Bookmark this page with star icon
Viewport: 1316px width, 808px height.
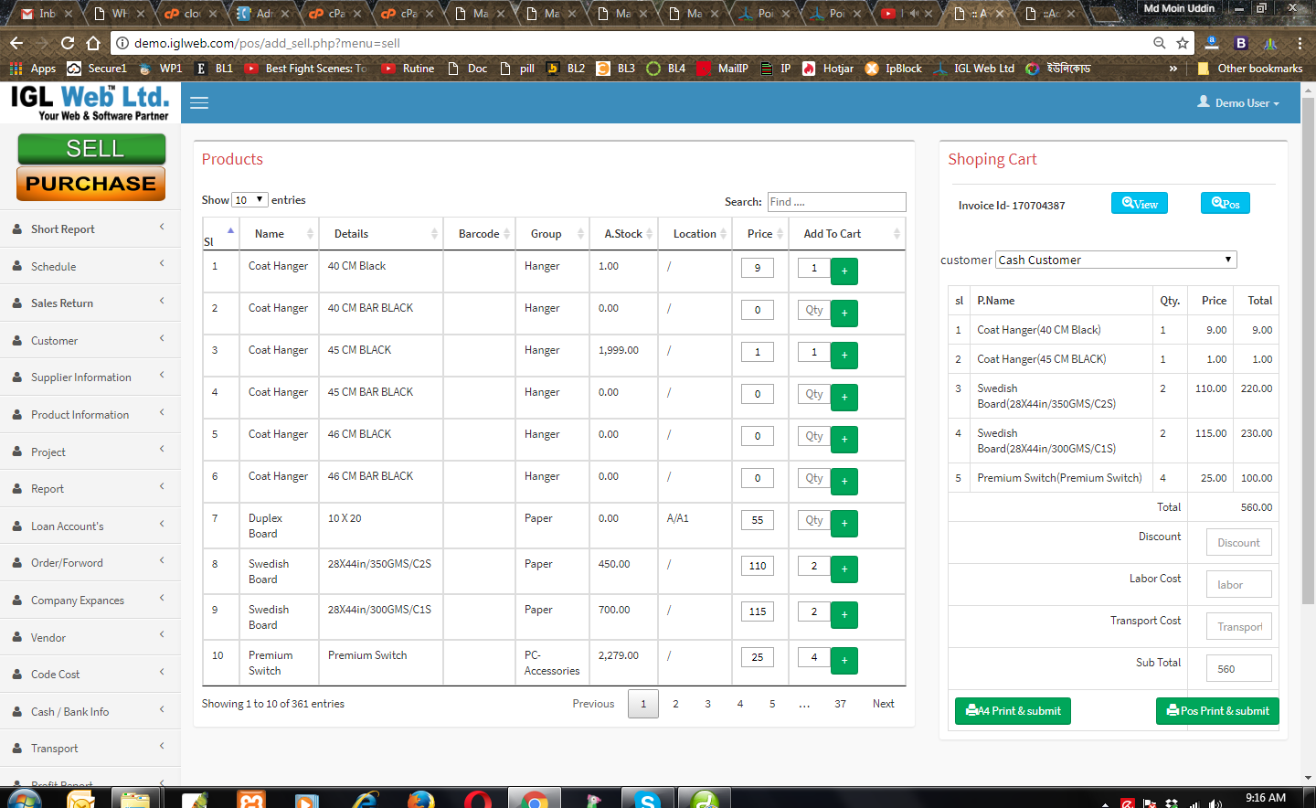coord(1183,43)
